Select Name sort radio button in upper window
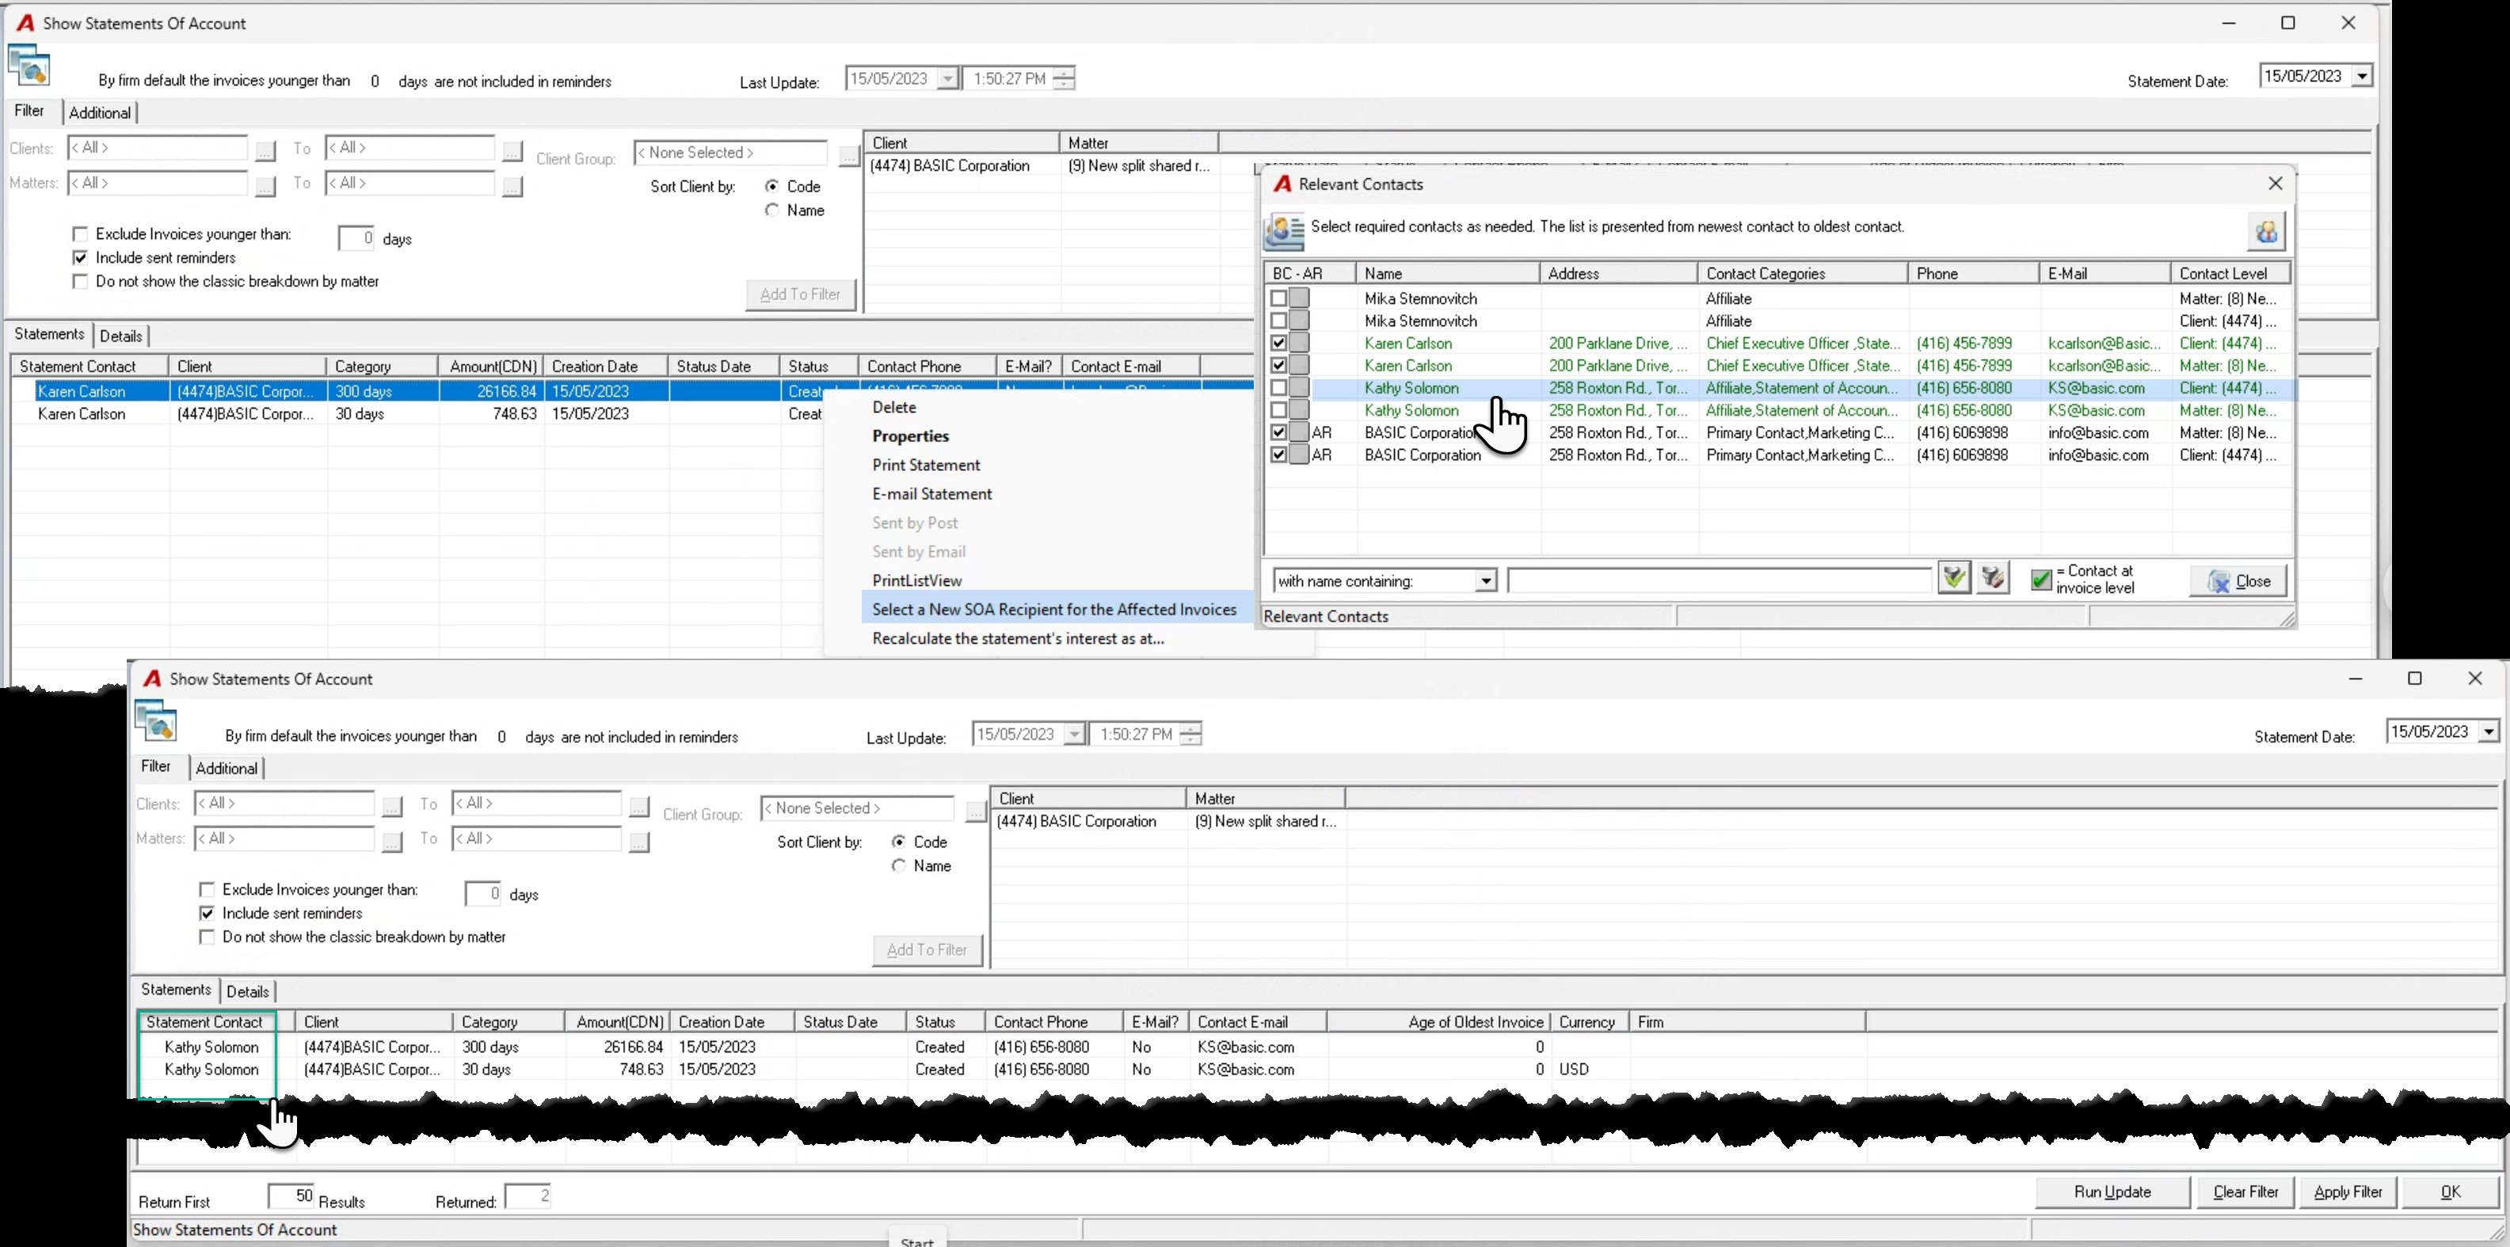The image size is (2510, 1247). (771, 210)
